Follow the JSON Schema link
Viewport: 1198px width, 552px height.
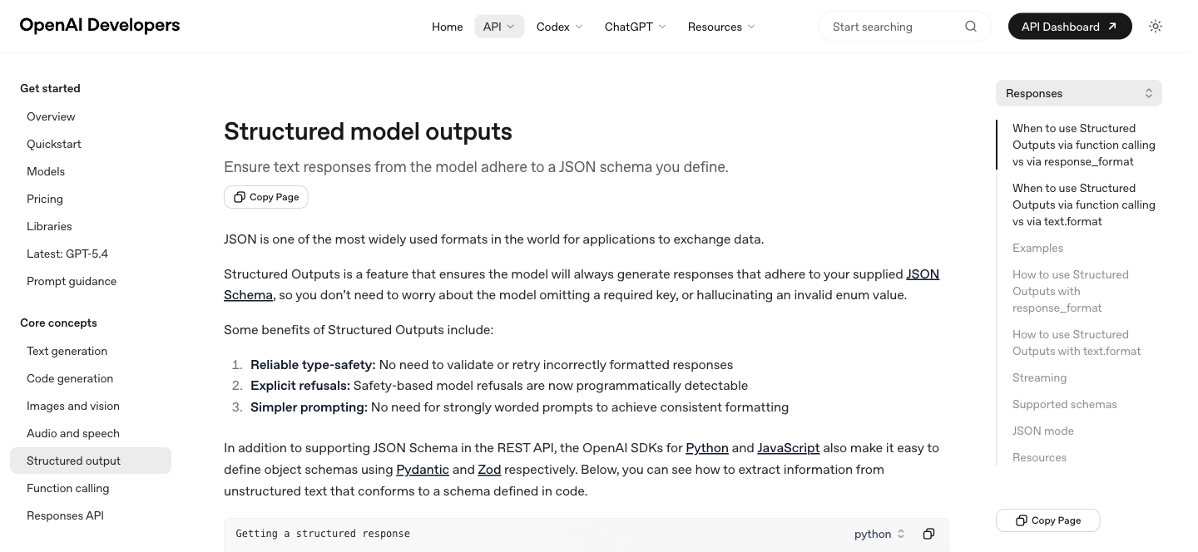coord(923,274)
